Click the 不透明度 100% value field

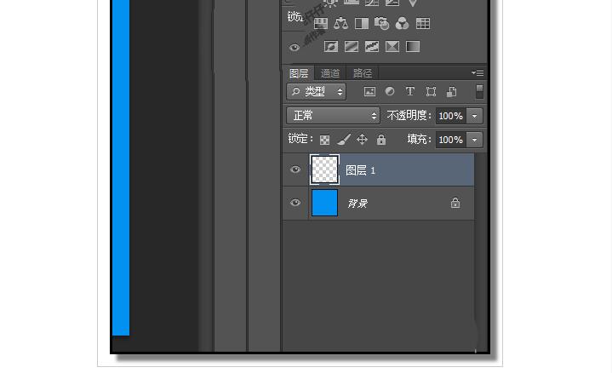[451, 116]
